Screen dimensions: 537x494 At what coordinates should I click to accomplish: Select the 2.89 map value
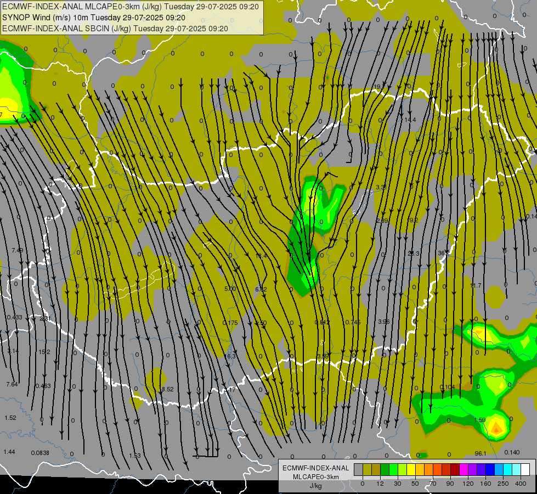[x=382, y=221]
